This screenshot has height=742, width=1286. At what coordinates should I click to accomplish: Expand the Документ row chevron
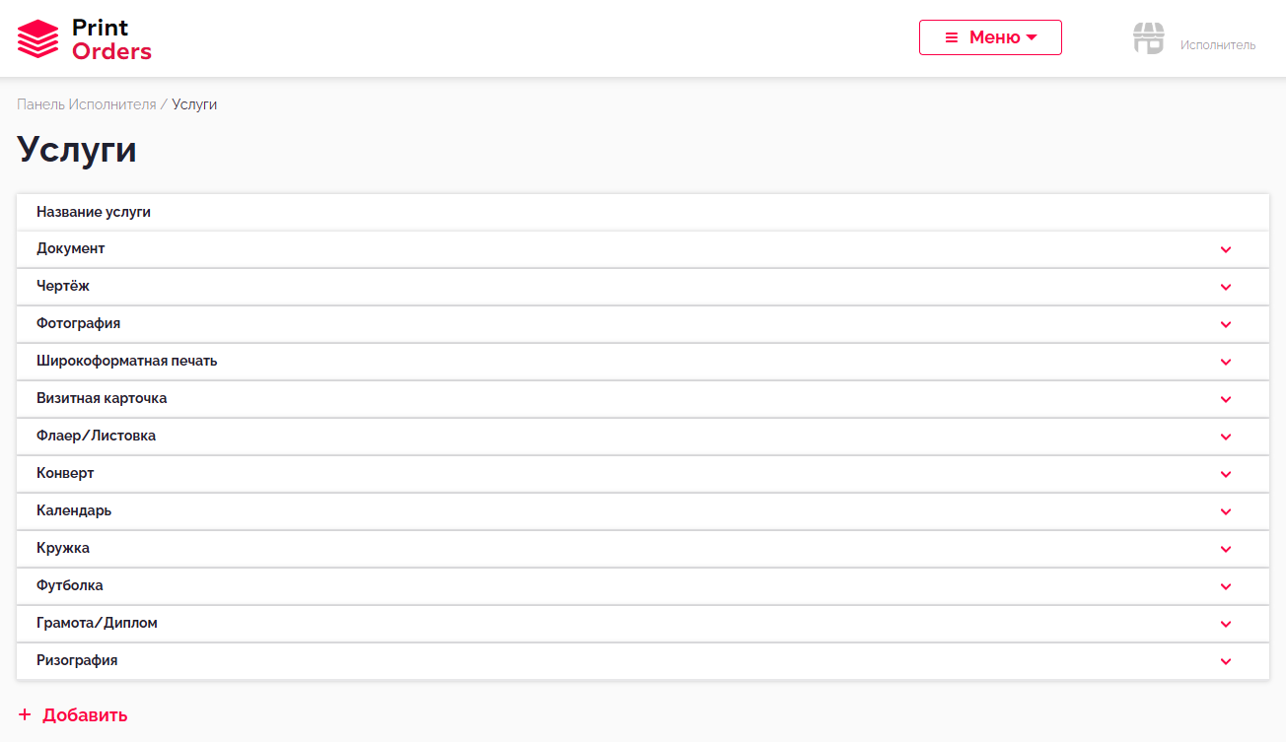[1226, 249]
